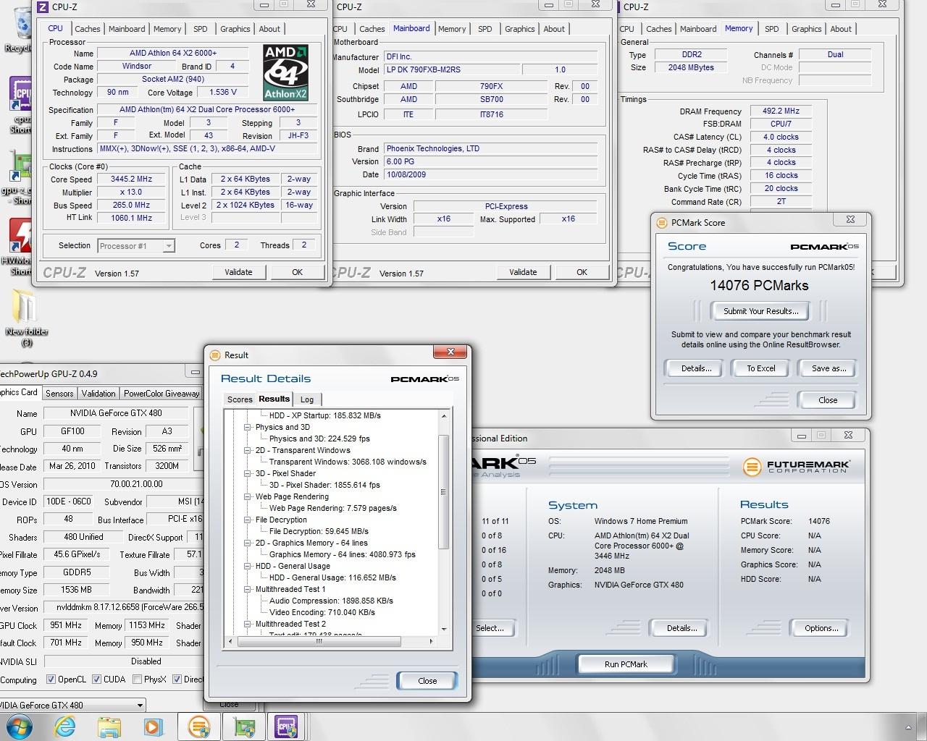Show hidden system tray icons arrow

coord(908,727)
